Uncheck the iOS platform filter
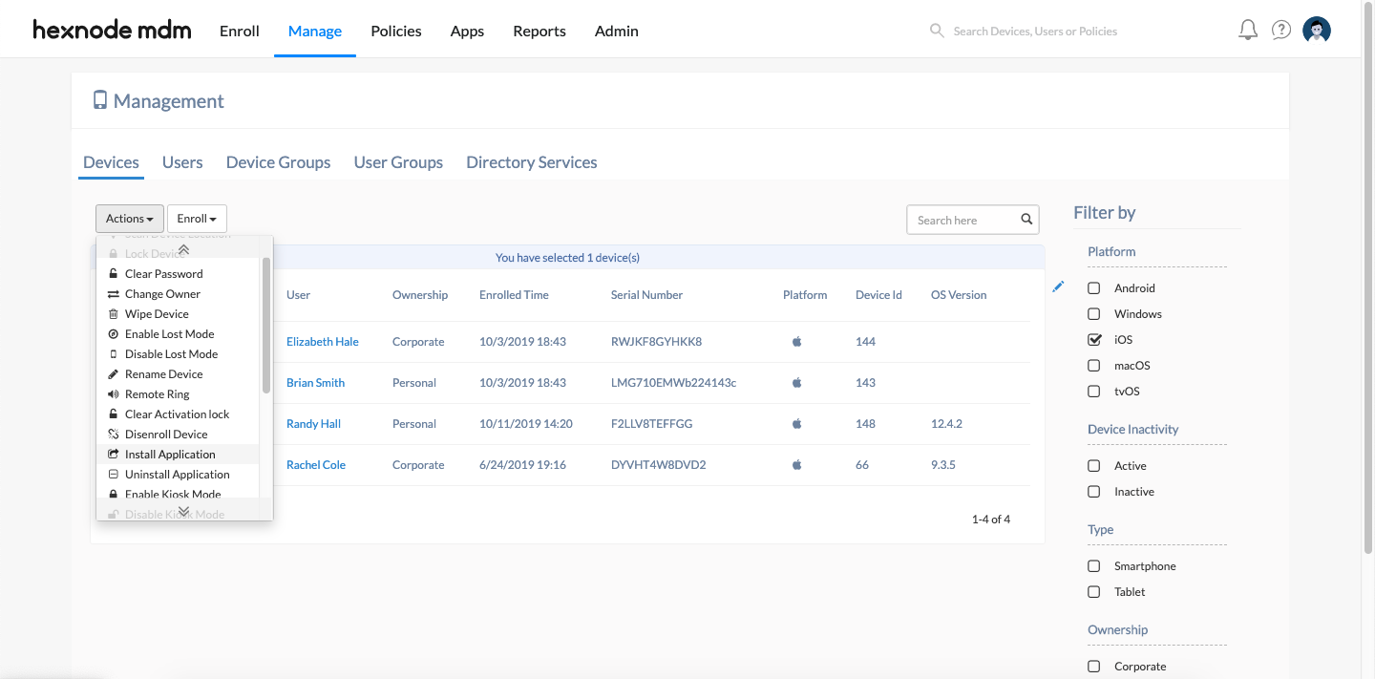Image resolution: width=1375 pixels, height=679 pixels. (x=1094, y=340)
